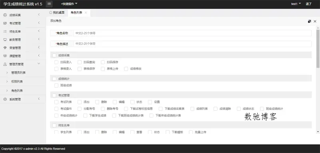Maximize the 添加角色 dialog
Viewport: 320px width, 153px height.
309,22
